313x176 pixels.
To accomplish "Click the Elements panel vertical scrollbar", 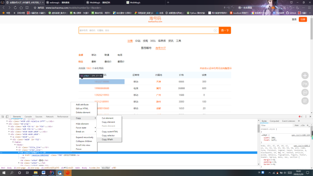I will (259, 142).
